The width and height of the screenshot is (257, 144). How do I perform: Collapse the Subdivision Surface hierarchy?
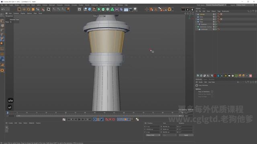click(196, 27)
